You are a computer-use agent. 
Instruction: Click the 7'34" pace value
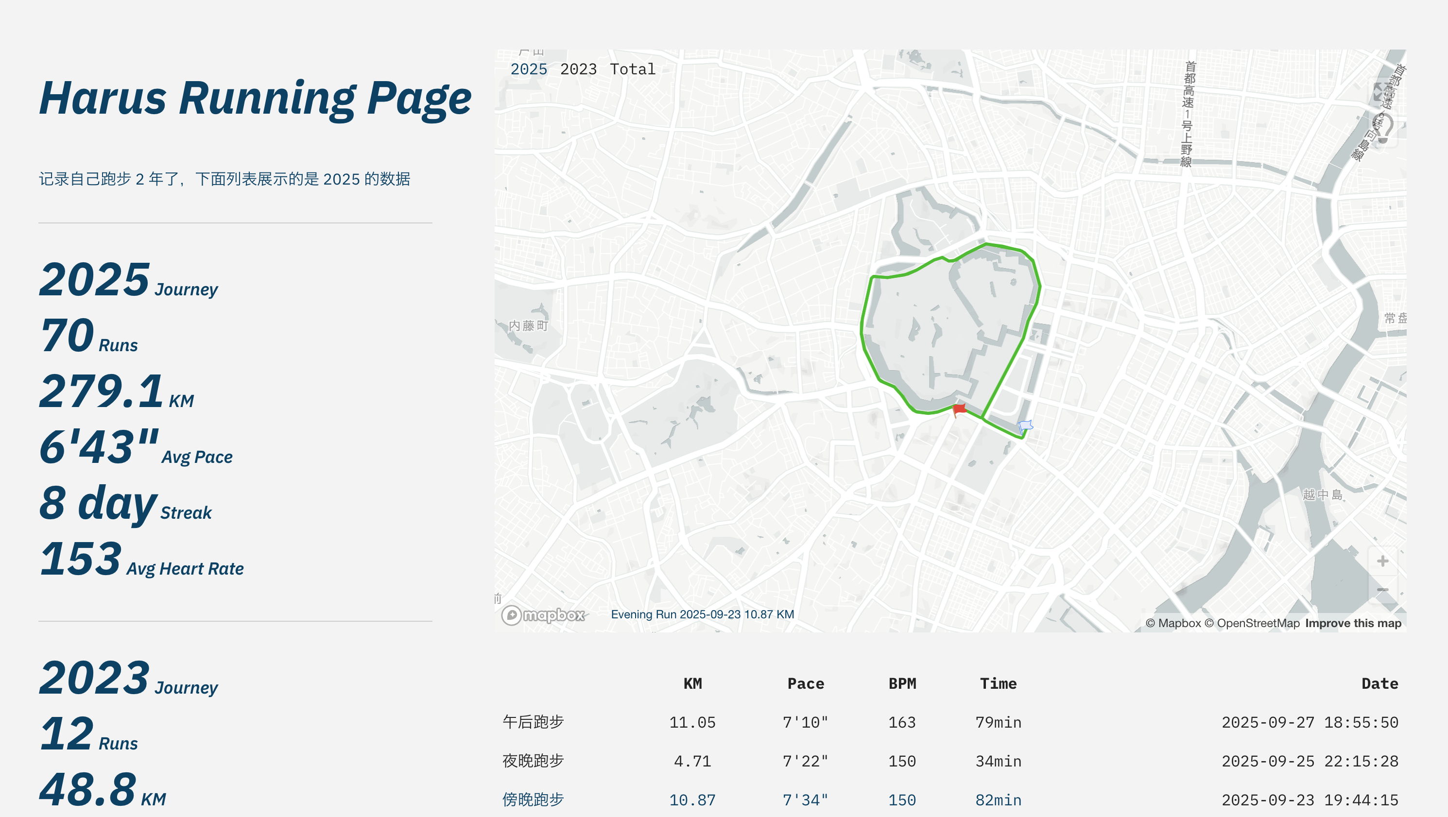(806, 800)
